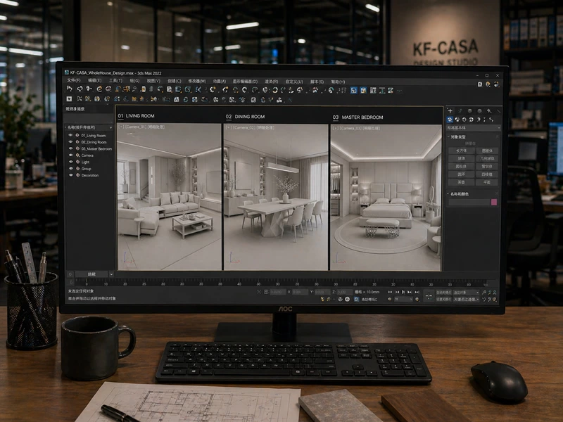
Task: Hide the 01_Living Room layer via eye icon
Action: [x=70, y=135]
